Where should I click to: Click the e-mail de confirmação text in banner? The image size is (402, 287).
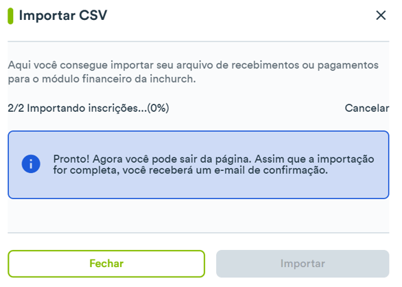(x=271, y=170)
